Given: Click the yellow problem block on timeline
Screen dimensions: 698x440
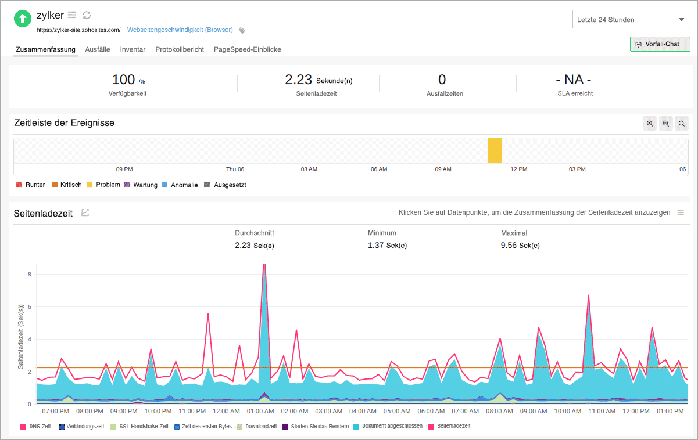Looking at the screenshot, I should coord(495,150).
